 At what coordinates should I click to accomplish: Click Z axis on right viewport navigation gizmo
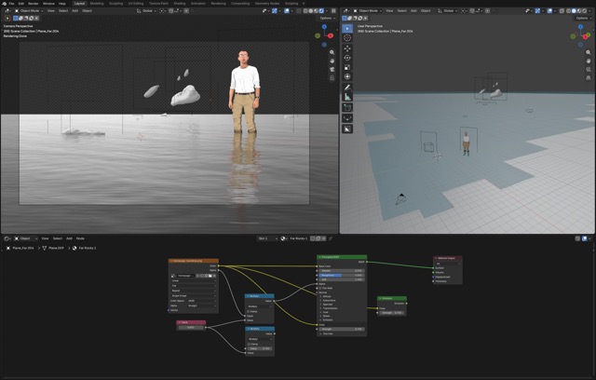click(x=580, y=27)
